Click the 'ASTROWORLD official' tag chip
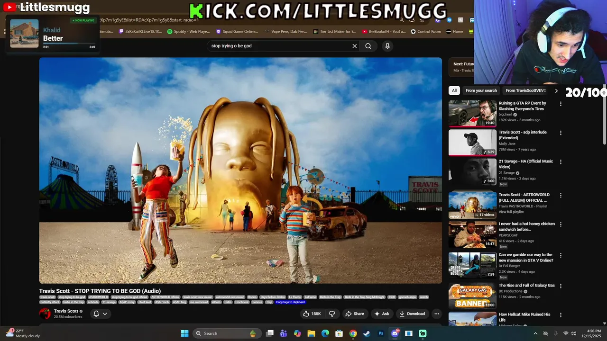 165,297
